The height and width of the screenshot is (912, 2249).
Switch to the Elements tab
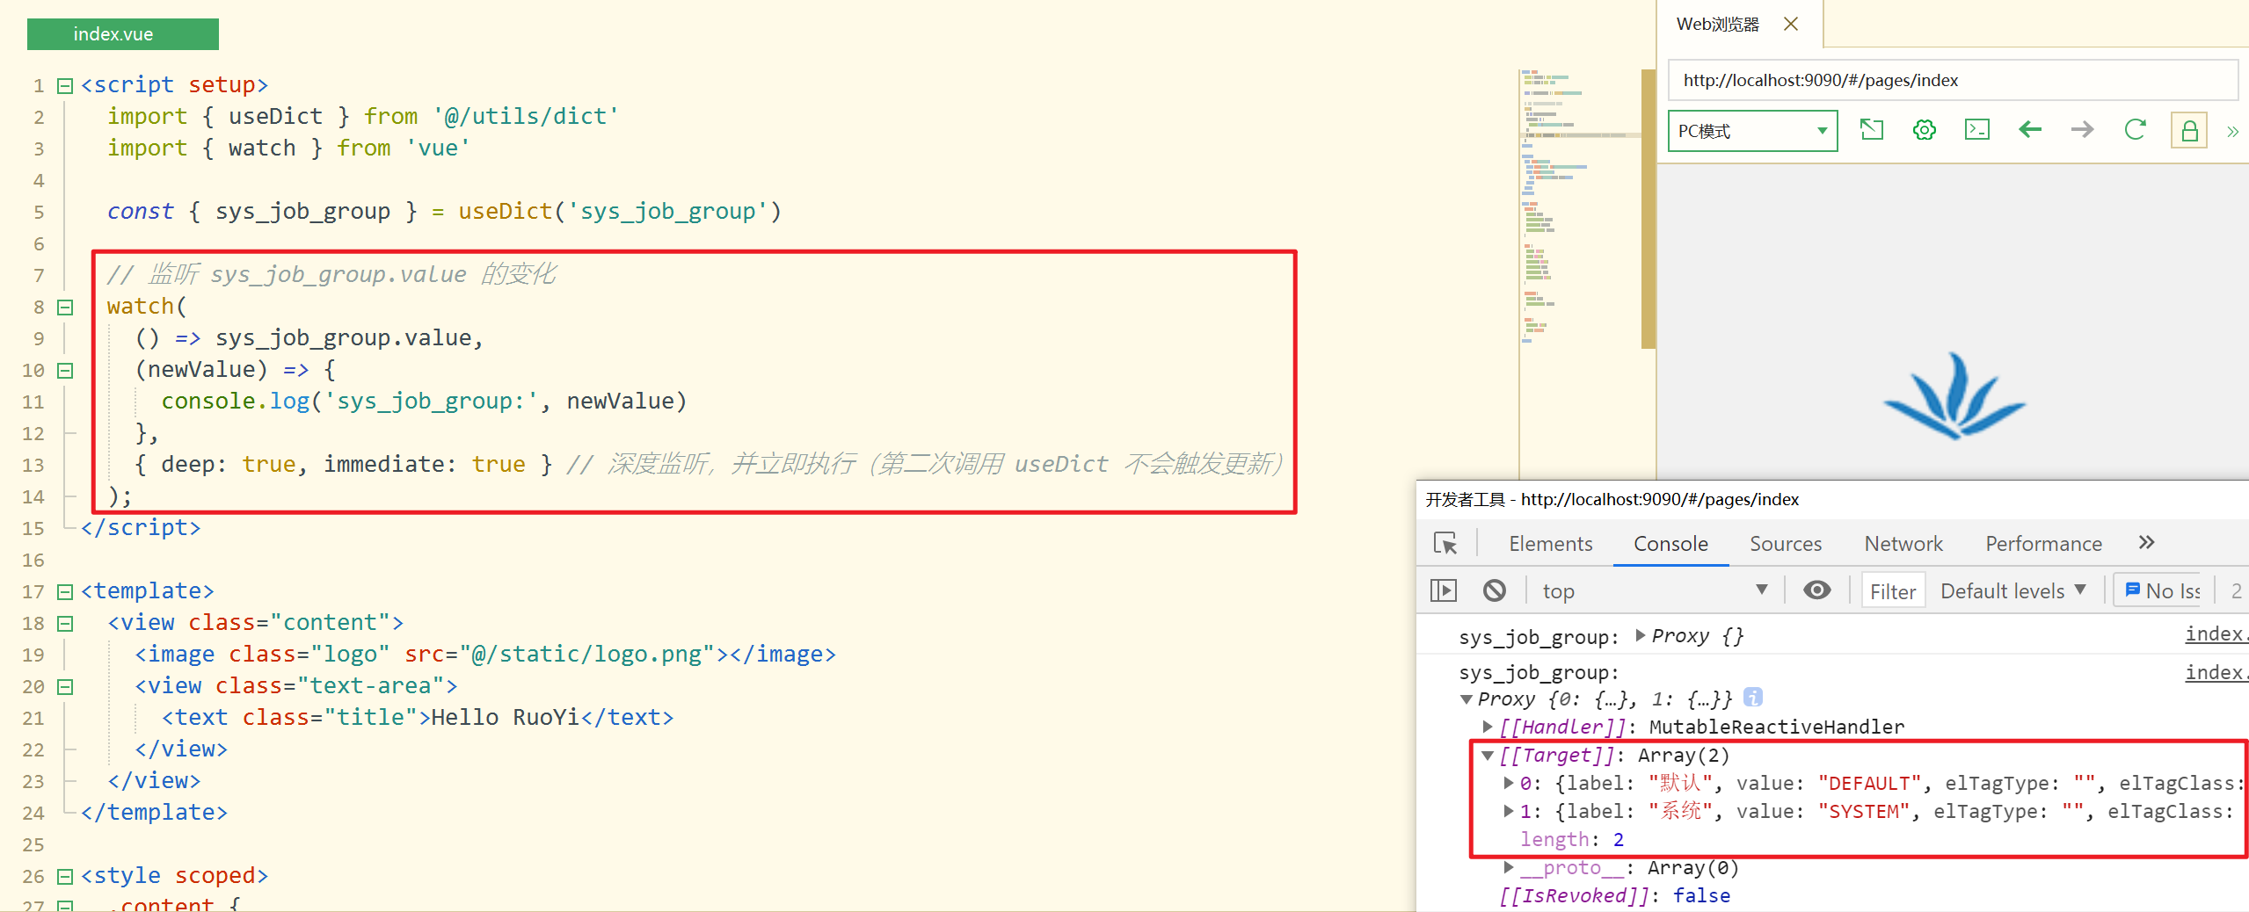coord(1550,543)
